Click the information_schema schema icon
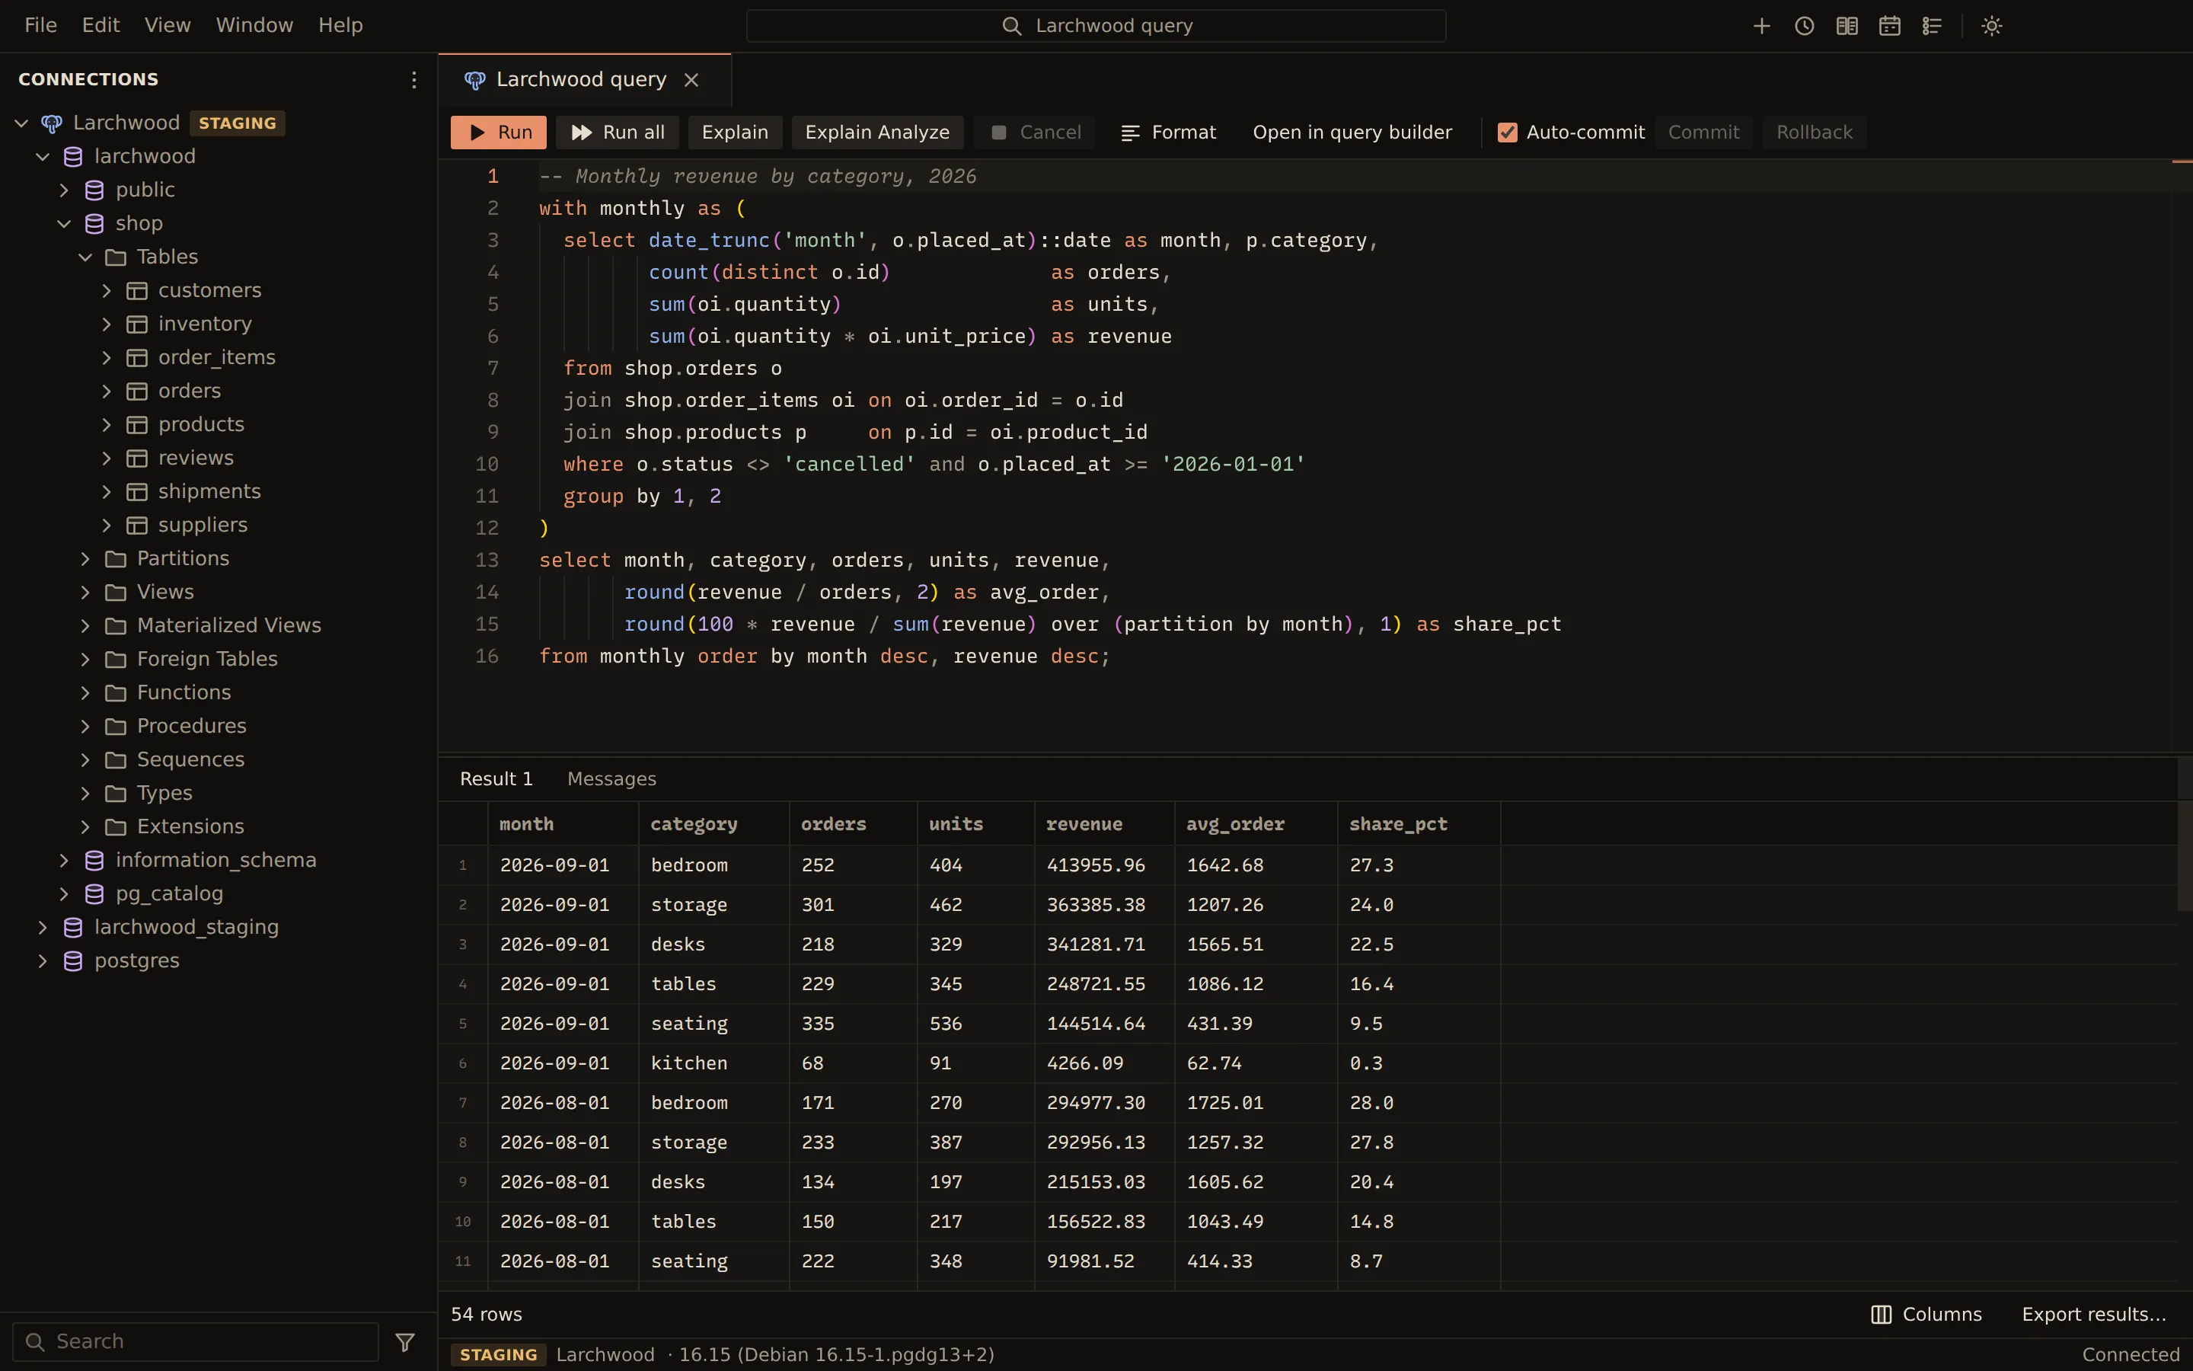The height and width of the screenshot is (1371, 2193). pos(94,861)
